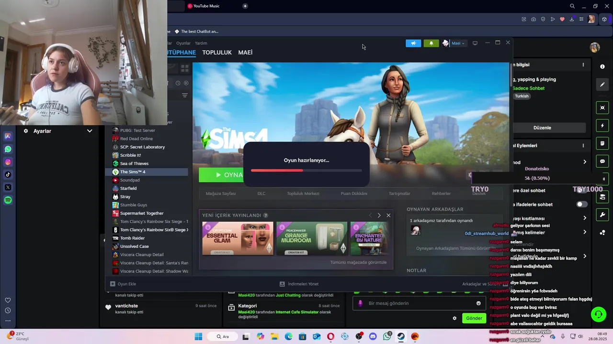
Task: Expand the Ayarlar section
Action: 90,131
